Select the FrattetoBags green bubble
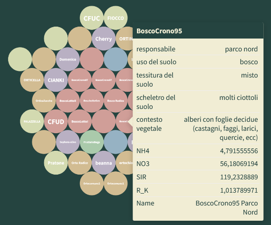Viewport: 271px width, 225px height. pyautogui.click(x=92, y=142)
